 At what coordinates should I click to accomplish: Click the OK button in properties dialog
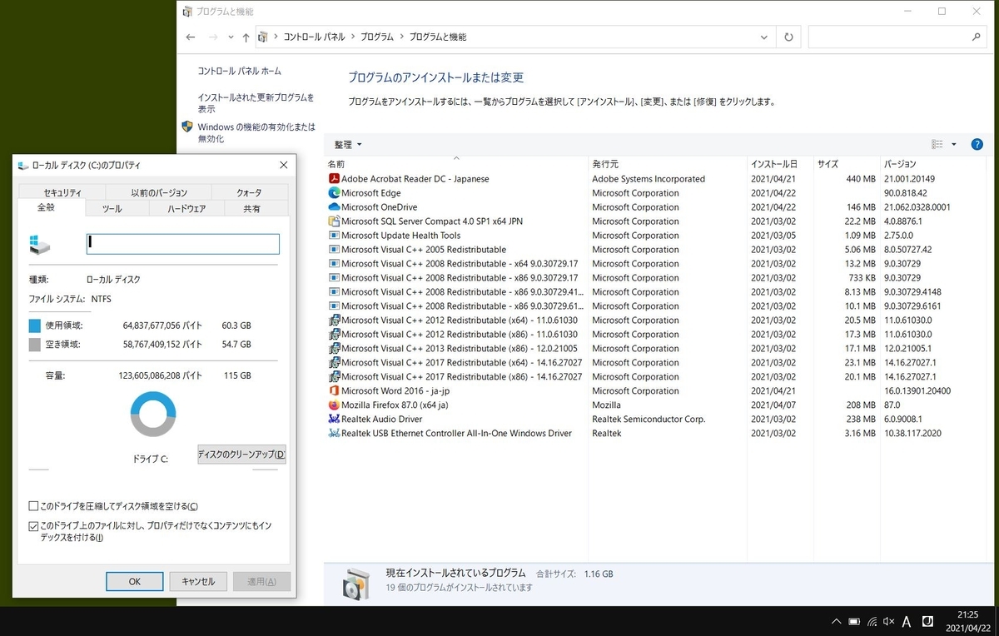tap(134, 581)
